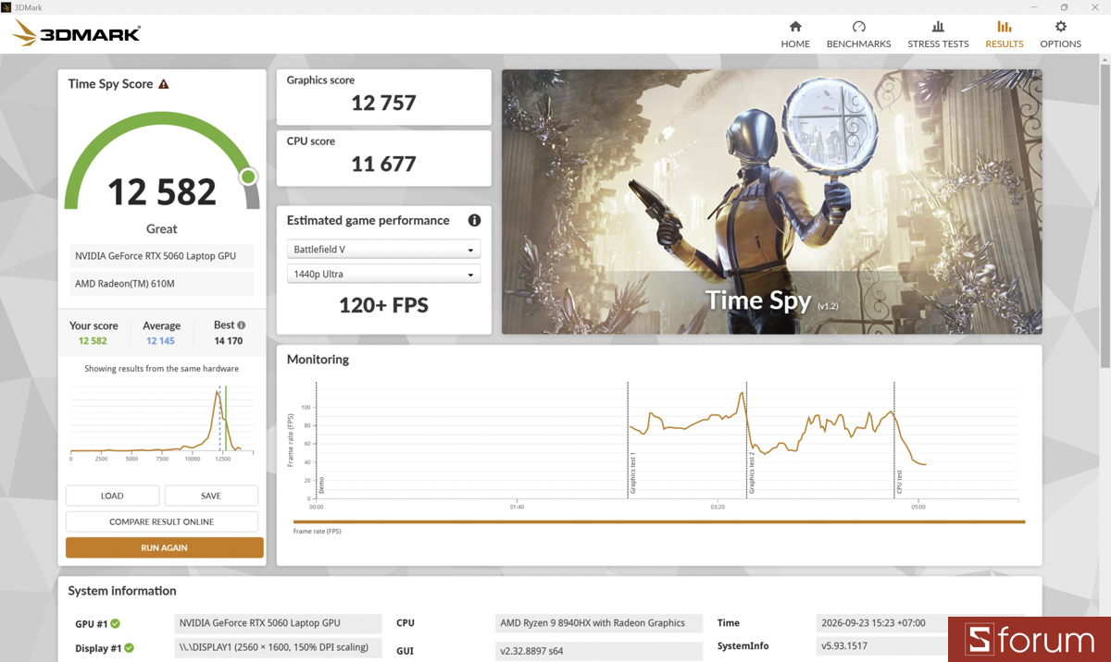The image size is (1111, 662).
Task: Click the LOAD button
Action: 112,496
